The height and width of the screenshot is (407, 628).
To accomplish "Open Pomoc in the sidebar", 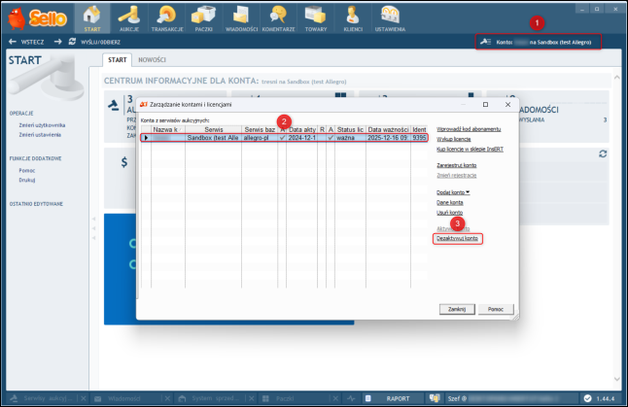I will click(27, 171).
